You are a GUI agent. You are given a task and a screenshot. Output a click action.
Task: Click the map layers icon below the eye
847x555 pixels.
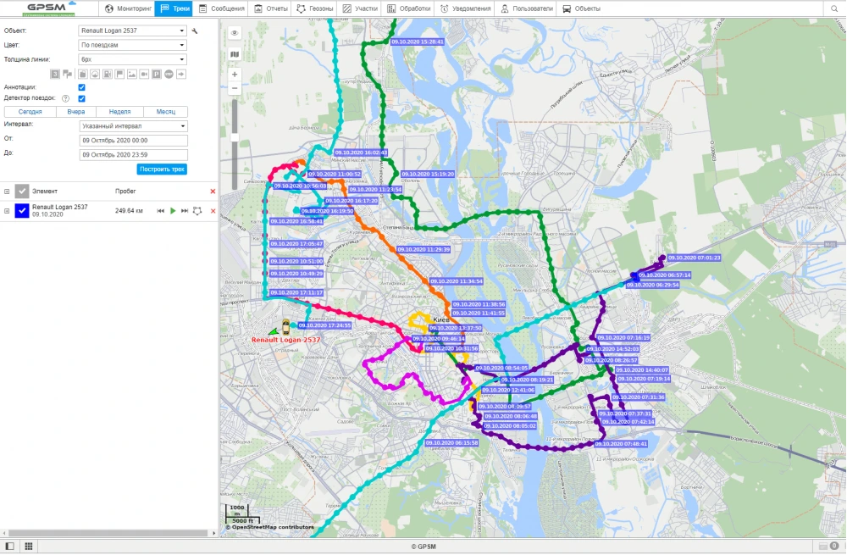235,54
